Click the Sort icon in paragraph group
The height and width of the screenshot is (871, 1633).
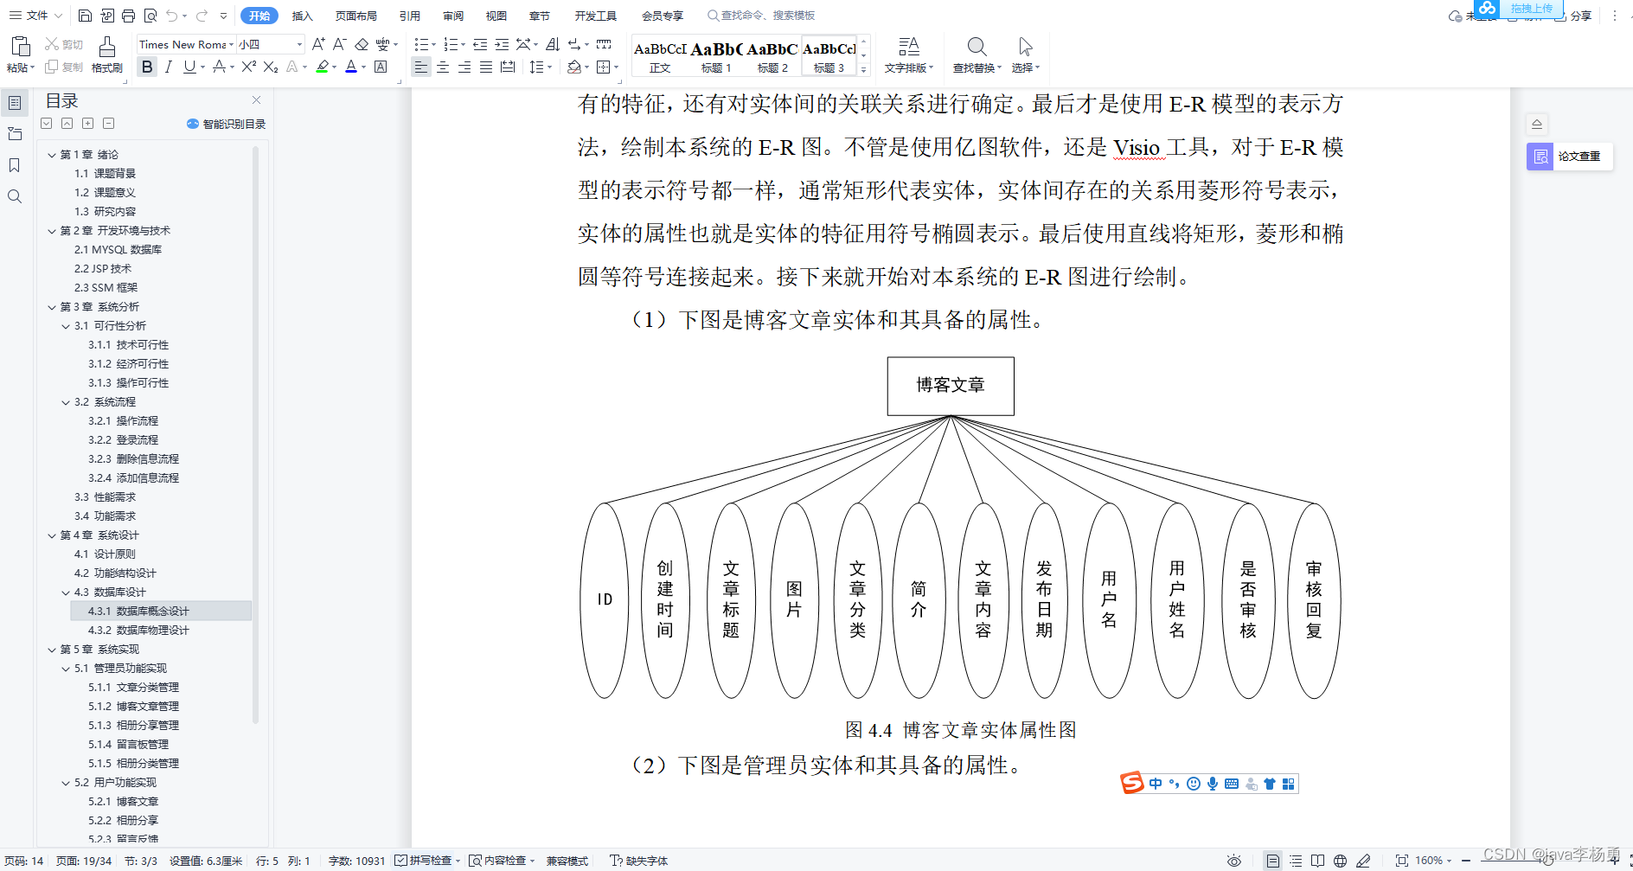(x=553, y=44)
